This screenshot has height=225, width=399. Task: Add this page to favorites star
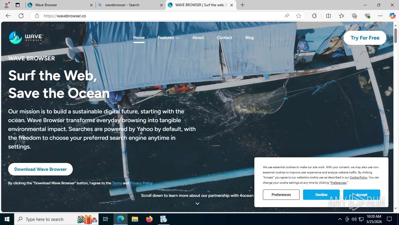[x=299, y=16]
